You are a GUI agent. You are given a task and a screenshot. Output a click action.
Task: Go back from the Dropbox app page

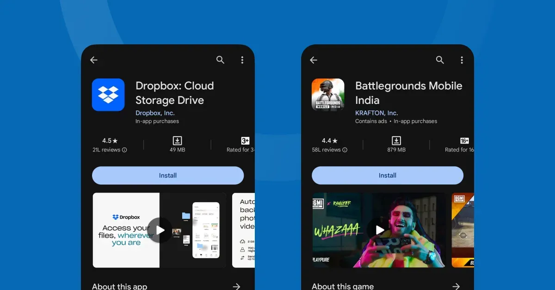94,60
